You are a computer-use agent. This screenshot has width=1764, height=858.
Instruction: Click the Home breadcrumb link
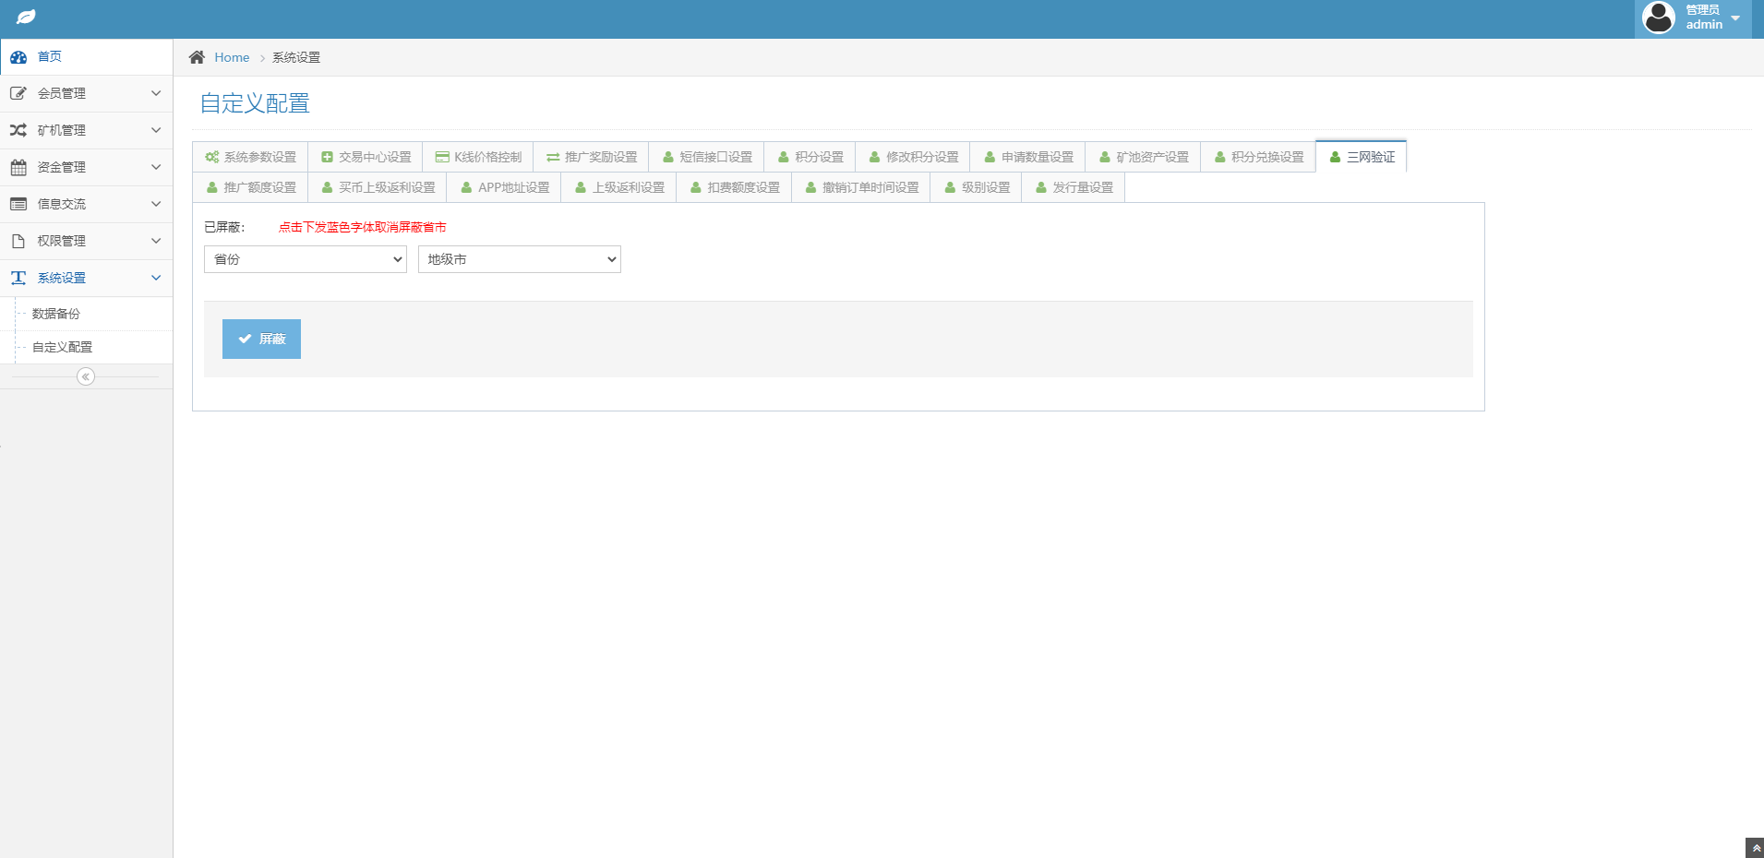232,57
